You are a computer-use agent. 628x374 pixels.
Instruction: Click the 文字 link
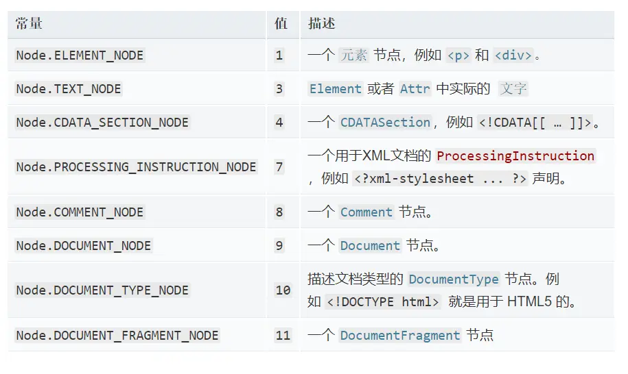(x=513, y=89)
